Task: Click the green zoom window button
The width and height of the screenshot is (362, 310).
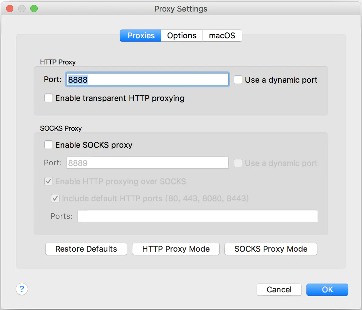Action: [34, 9]
